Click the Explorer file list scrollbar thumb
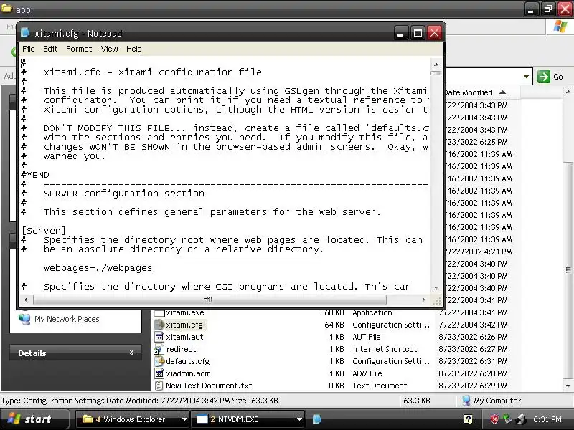The image size is (574, 430). [568, 270]
